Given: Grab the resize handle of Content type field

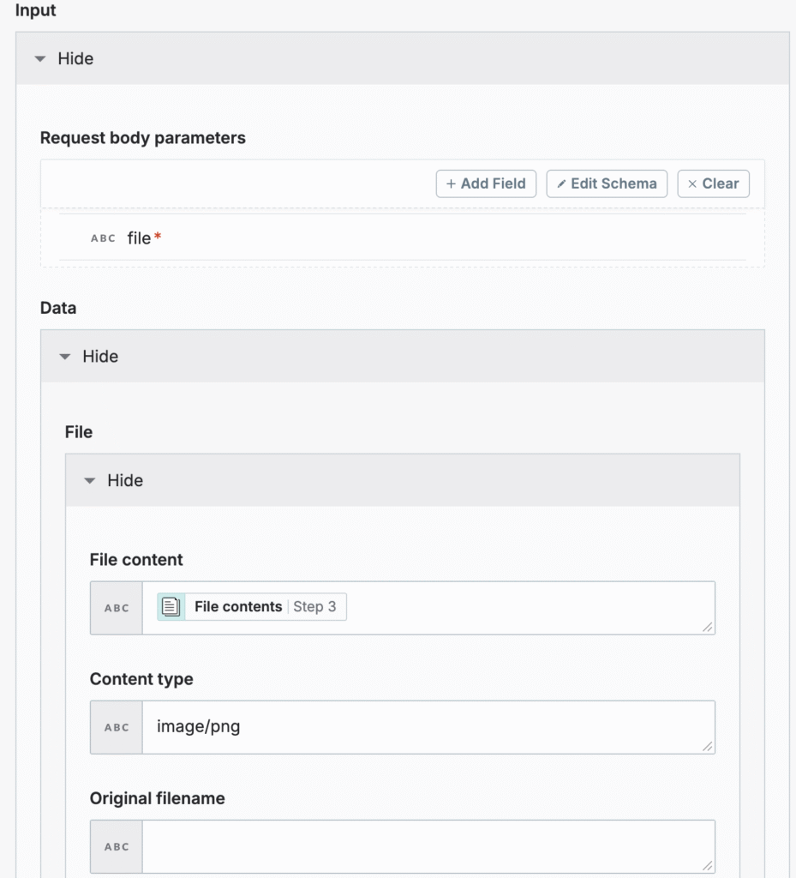Looking at the screenshot, I should (708, 747).
